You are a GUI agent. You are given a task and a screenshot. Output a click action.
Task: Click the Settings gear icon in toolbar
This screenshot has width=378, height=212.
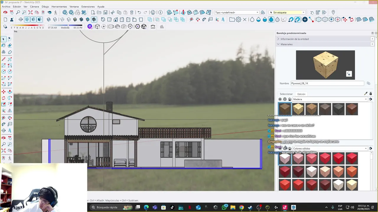[x=238, y=20]
